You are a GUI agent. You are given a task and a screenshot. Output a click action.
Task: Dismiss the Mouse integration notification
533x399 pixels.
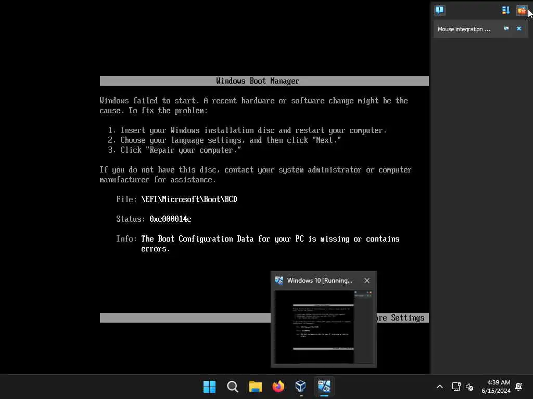click(519, 29)
